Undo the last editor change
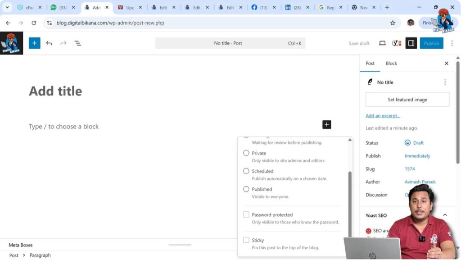This screenshot has height=260, width=461. (49, 43)
